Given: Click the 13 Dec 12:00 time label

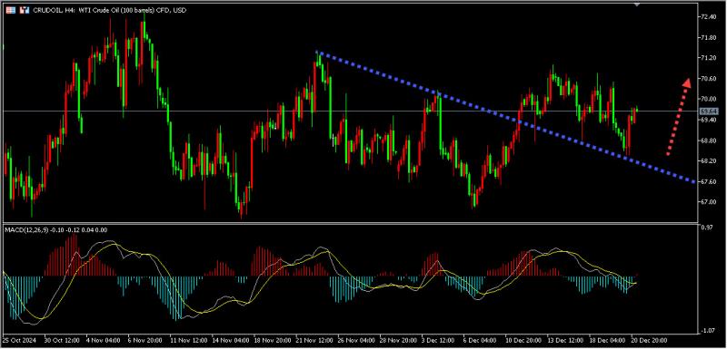Looking at the screenshot, I should pos(565,339).
